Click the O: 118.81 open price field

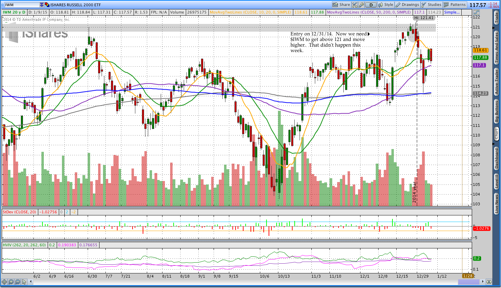point(59,12)
